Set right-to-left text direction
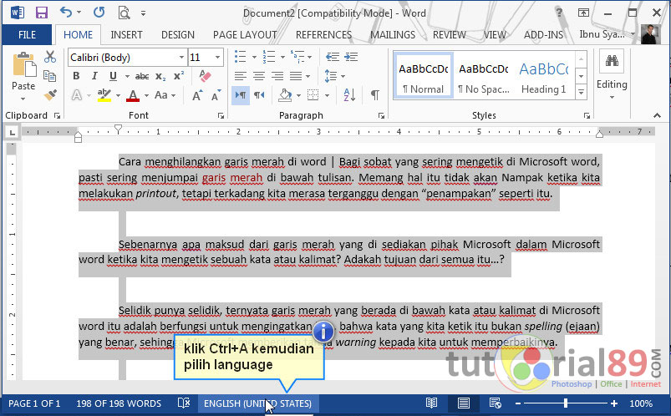Screen dimensions: 671x416 (259, 94)
